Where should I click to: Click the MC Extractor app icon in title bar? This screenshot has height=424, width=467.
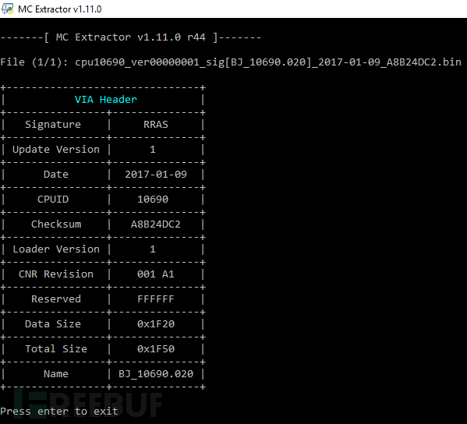coord(8,9)
